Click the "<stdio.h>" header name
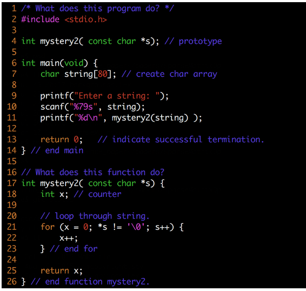Viewport: 306px width, 291px height. coord(85,19)
